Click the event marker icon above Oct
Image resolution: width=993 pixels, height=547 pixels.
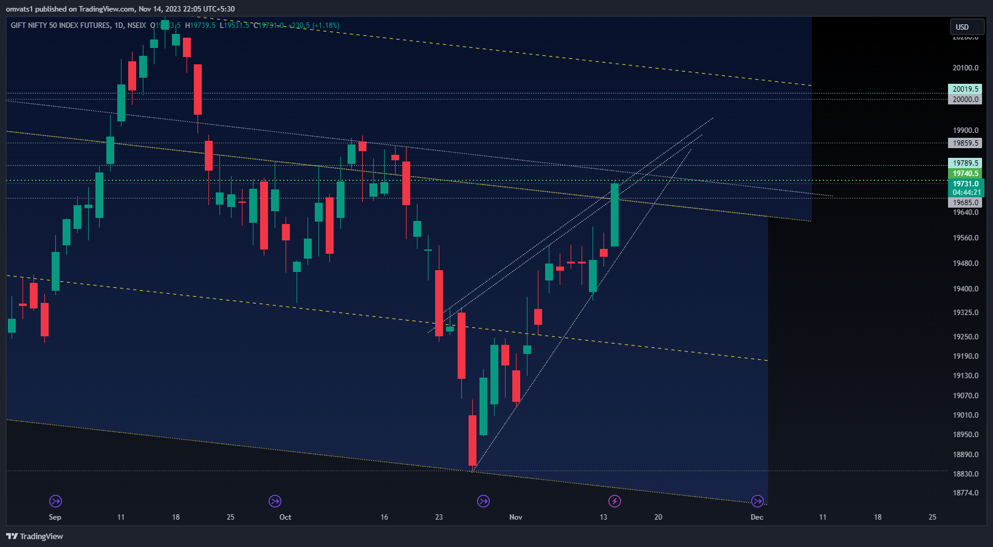point(275,501)
